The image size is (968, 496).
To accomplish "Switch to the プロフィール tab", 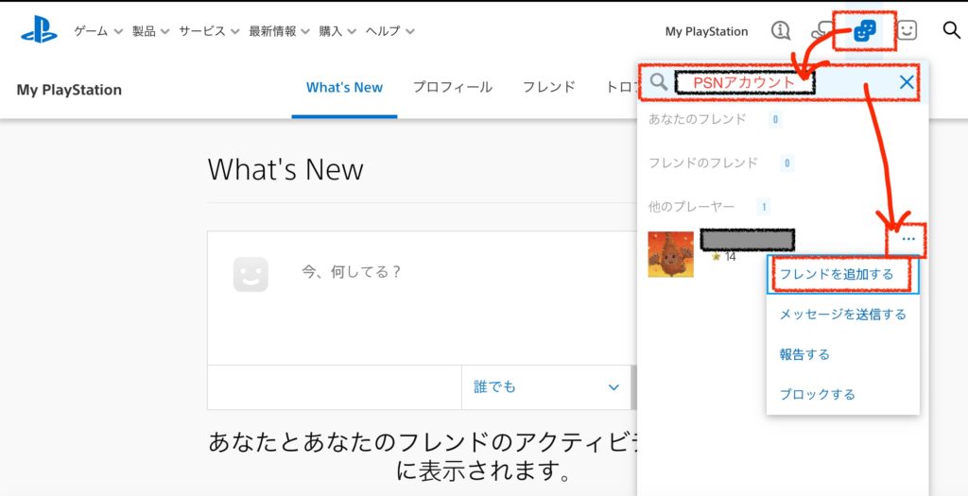I will coord(453,88).
